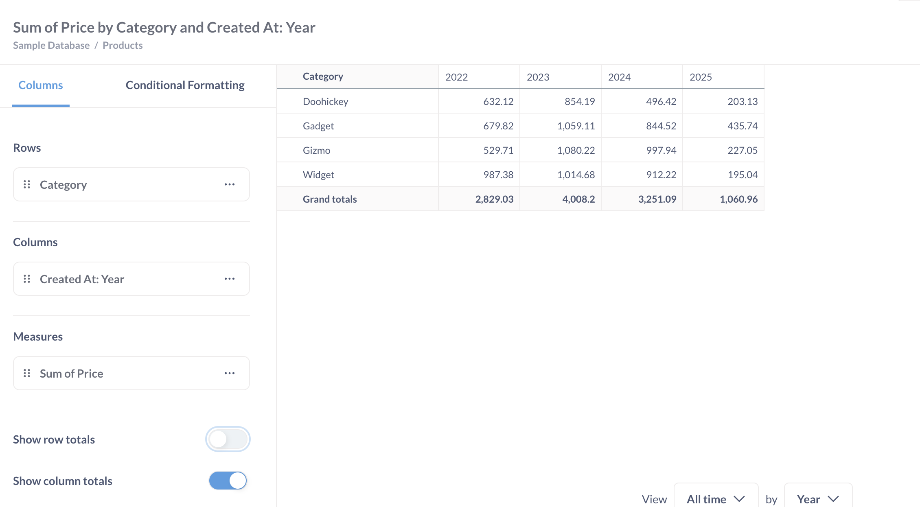Select the Widget row label
The height and width of the screenshot is (507, 920).
click(318, 175)
